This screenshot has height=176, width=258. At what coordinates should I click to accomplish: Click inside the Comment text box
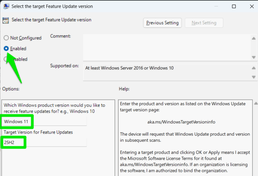tap(167, 47)
